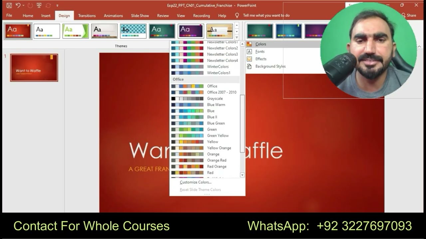426x239 pixels.
Task: Choose the Red Orange palette
Action: pyautogui.click(x=205, y=167)
